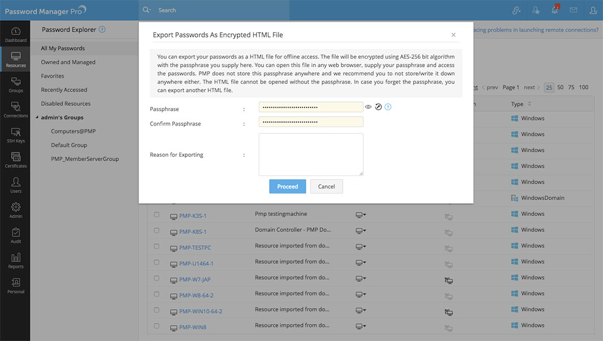Image resolution: width=603 pixels, height=341 pixels.
Task: Open PMP-K3S-1 connection type dropdown
Action: (361, 215)
